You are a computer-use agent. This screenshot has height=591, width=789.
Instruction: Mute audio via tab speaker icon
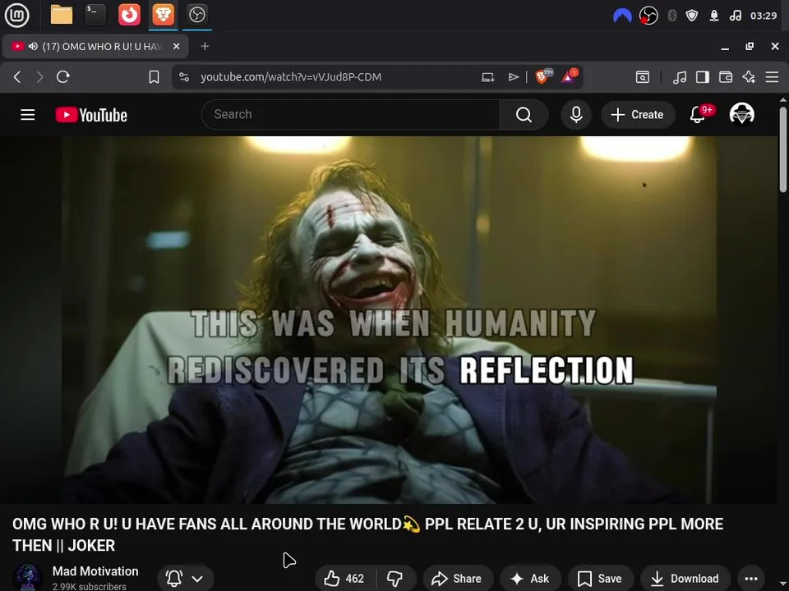(x=33, y=46)
